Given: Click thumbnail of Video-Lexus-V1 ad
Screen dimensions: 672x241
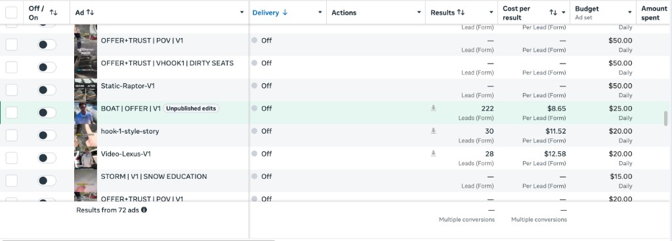Looking at the screenshot, I should [85, 158].
